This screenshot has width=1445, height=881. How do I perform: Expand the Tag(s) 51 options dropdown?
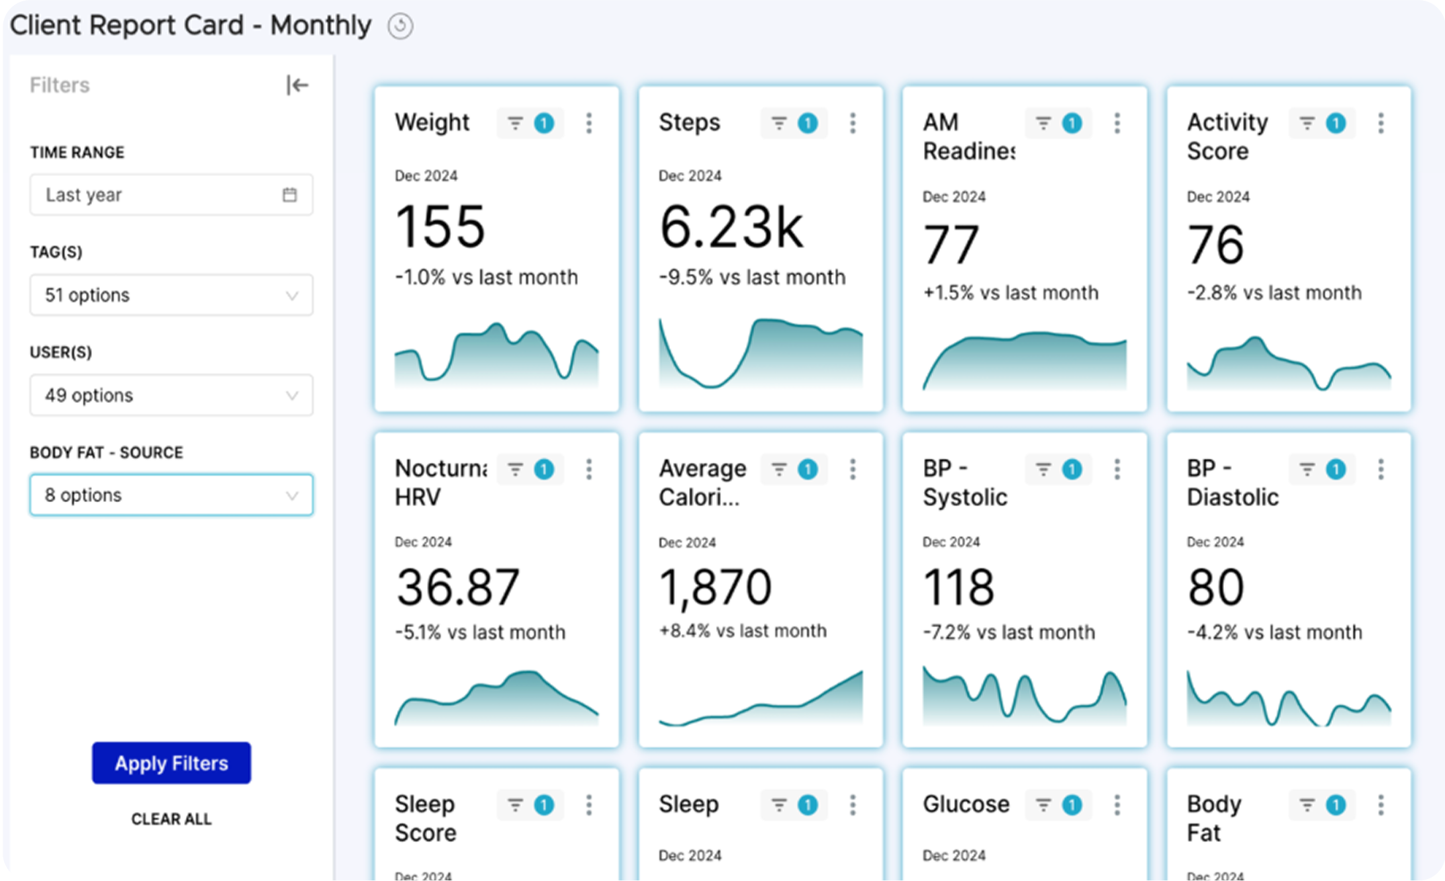pyautogui.click(x=171, y=295)
